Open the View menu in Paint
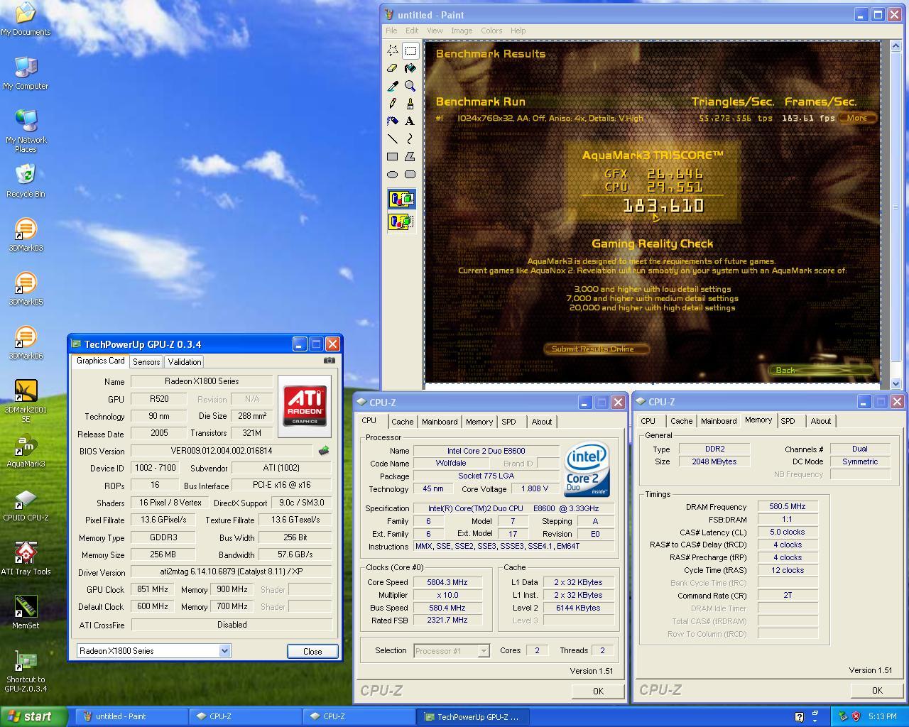 pos(435,31)
